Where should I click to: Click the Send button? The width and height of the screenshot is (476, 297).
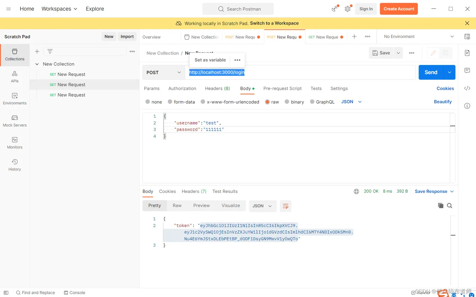pyautogui.click(x=431, y=72)
